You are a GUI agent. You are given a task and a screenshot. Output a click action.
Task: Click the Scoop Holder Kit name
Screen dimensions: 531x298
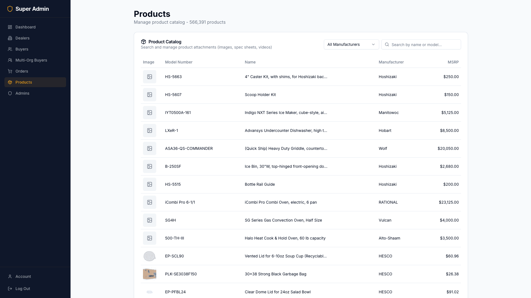pos(260,95)
